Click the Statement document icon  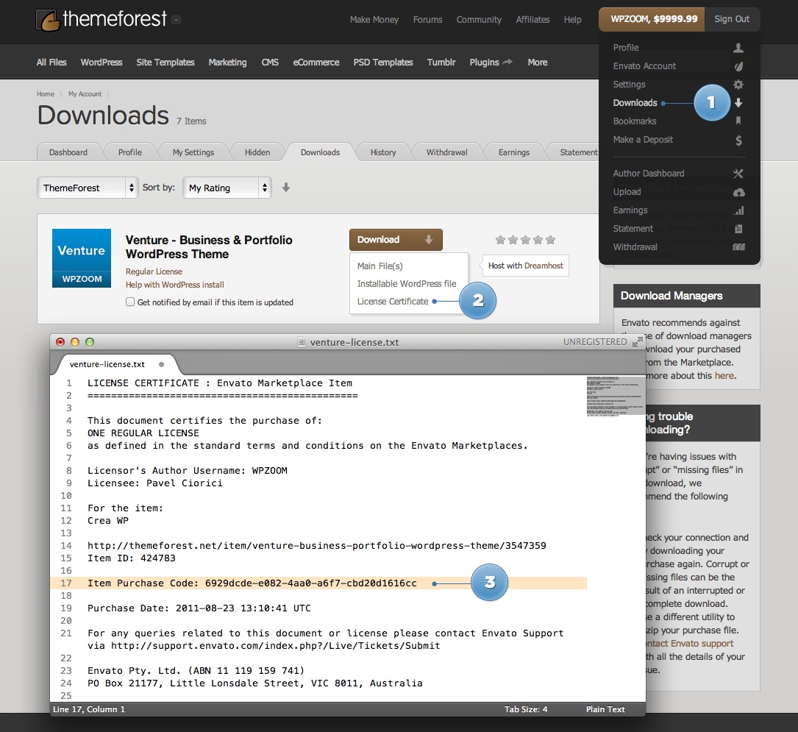tap(739, 229)
